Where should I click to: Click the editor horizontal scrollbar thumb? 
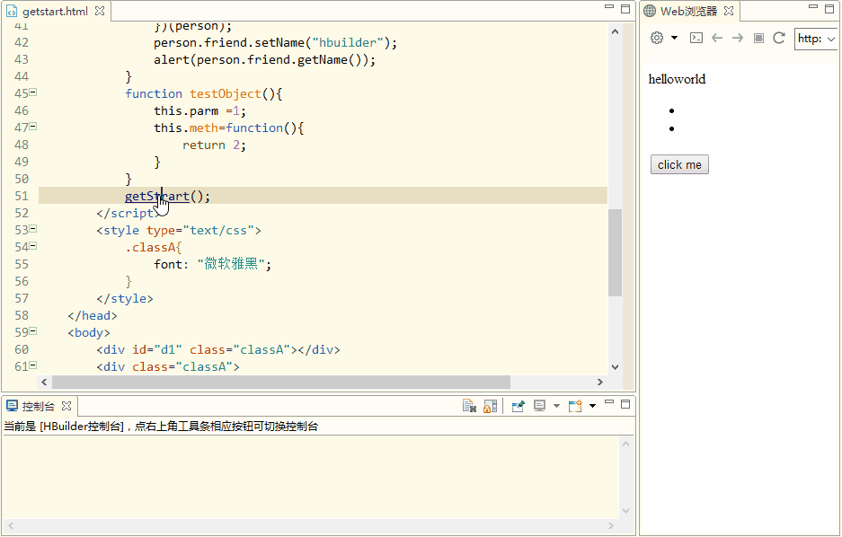pos(281,382)
